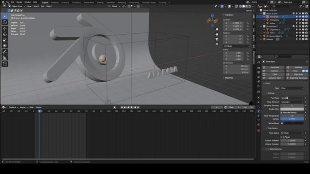
Task: Click the Smoke Color swatch
Action: [292, 109]
